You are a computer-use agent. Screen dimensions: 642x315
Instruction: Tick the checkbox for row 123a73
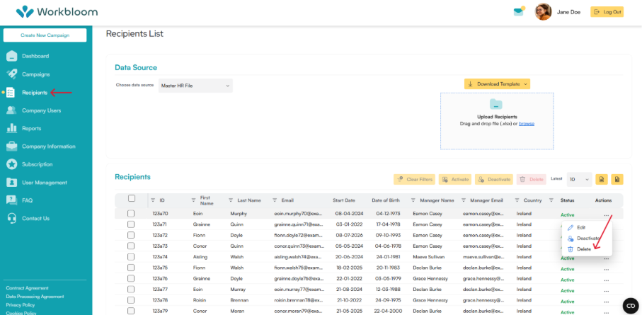(x=131, y=246)
